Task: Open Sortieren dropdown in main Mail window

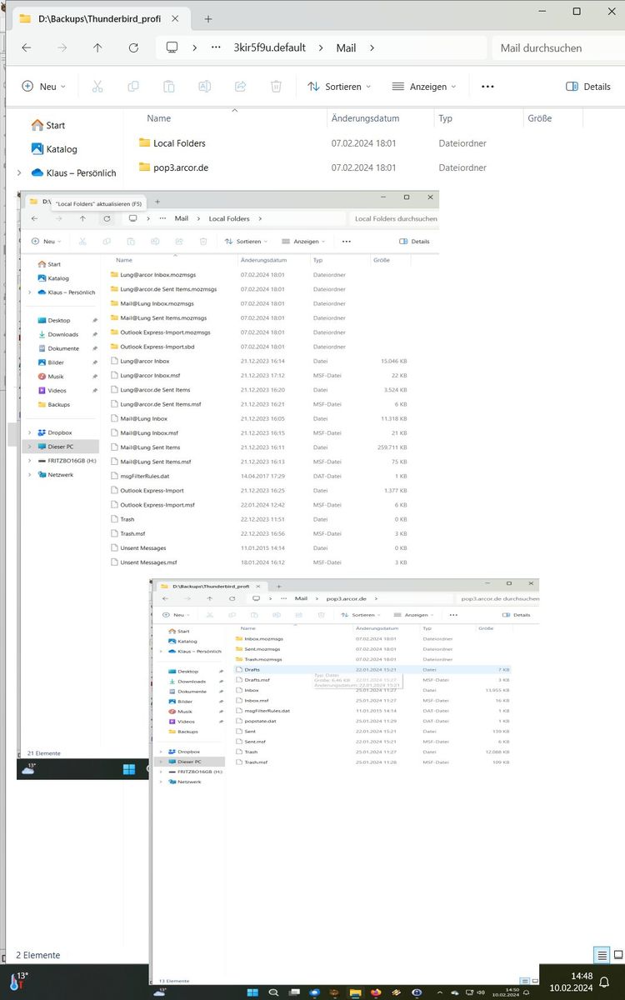Action: click(x=338, y=87)
